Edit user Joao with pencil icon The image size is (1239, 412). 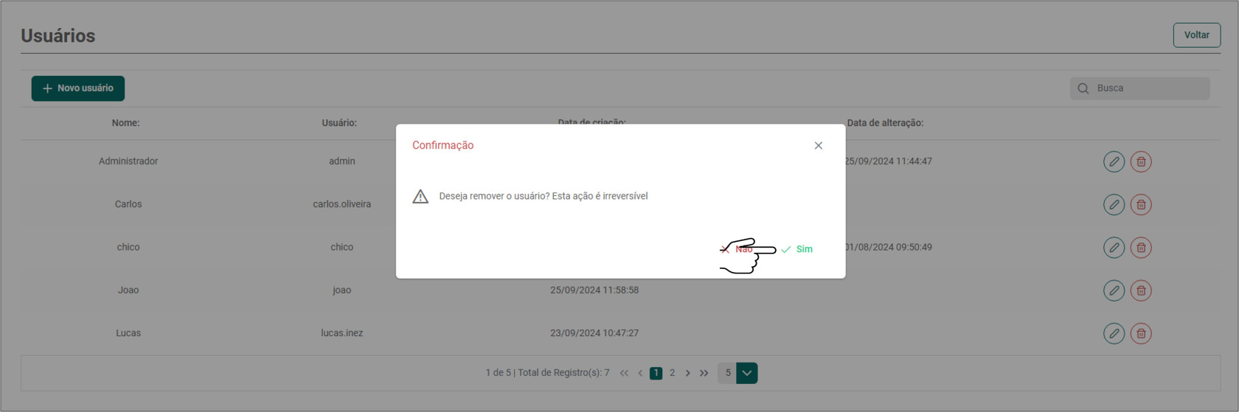1114,290
